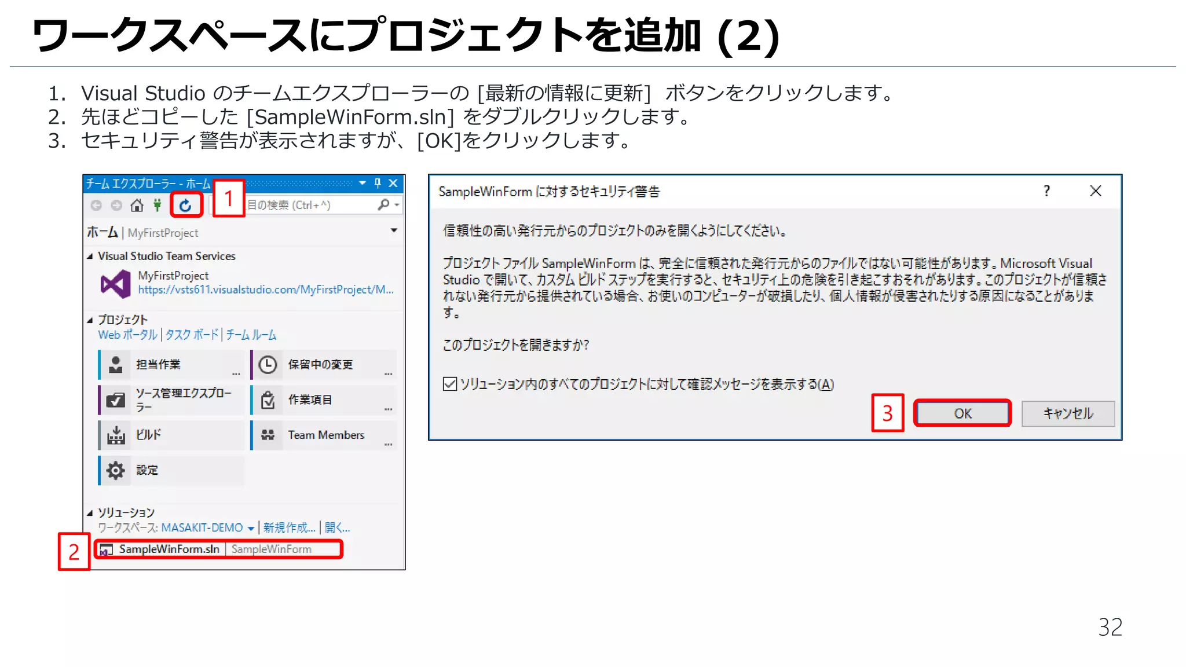The width and height of the screenshot is (1186, 667).
Task: Pin the Team Explorer panel
Action: tap(378, 183)
